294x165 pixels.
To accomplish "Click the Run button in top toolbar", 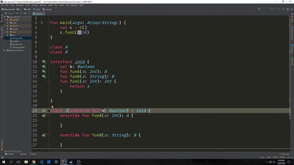I will pyautogui.click(x=275, y=9).
